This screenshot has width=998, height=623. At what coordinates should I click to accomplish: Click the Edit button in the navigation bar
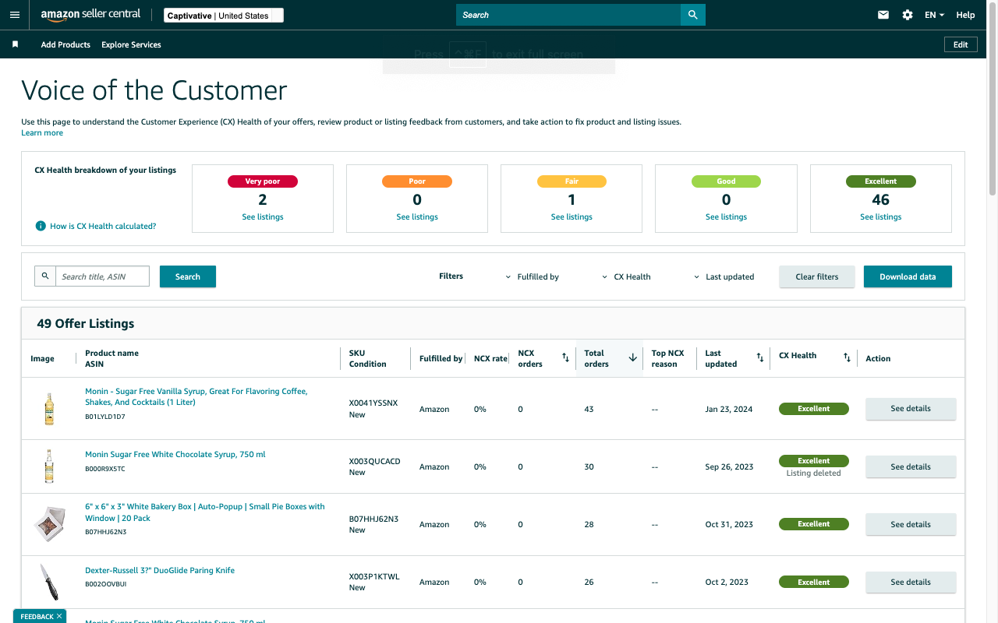click(x=961, y=44)
